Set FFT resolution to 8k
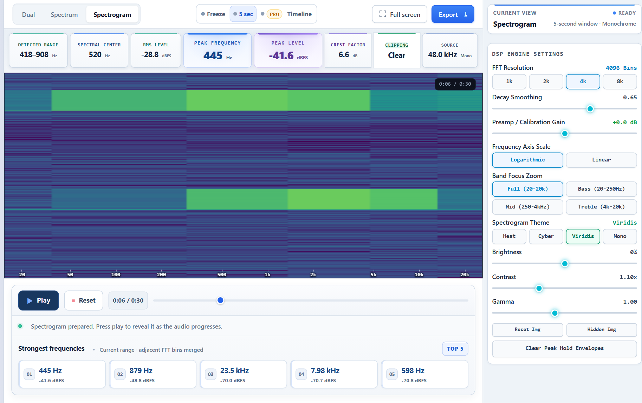 pos(620,81)
